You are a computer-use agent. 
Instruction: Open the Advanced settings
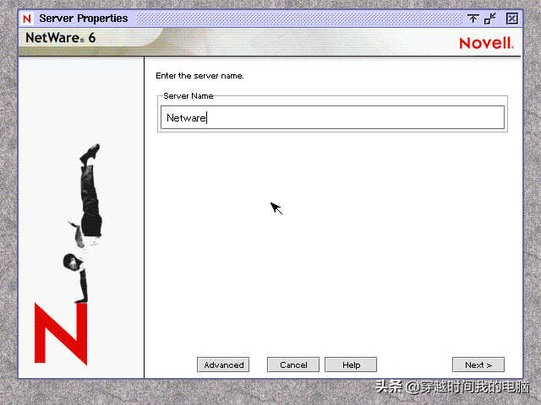(224, 364)
